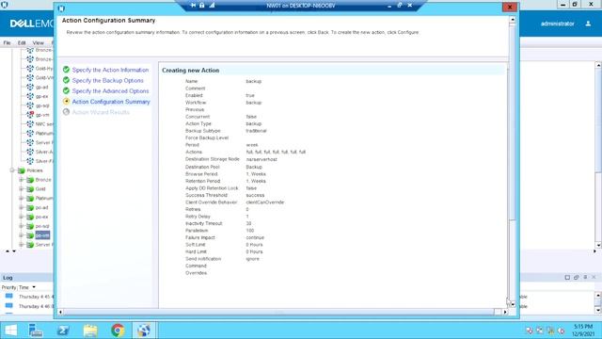Launch PowerShell from the taskbar

[63, 331]
